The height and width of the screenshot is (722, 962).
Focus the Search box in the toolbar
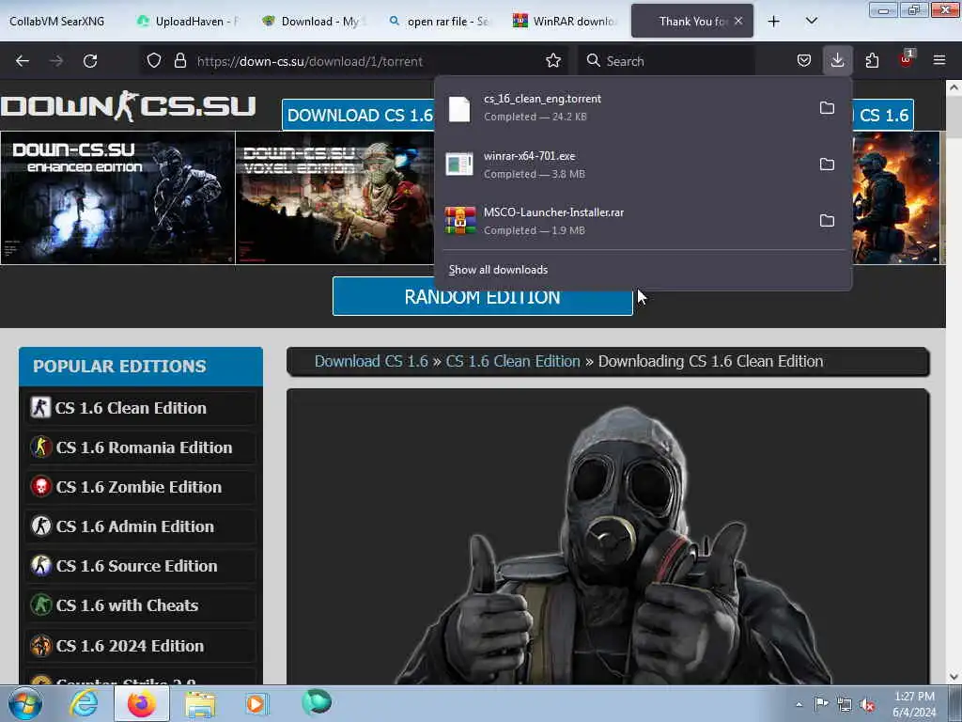coord(666,61)
